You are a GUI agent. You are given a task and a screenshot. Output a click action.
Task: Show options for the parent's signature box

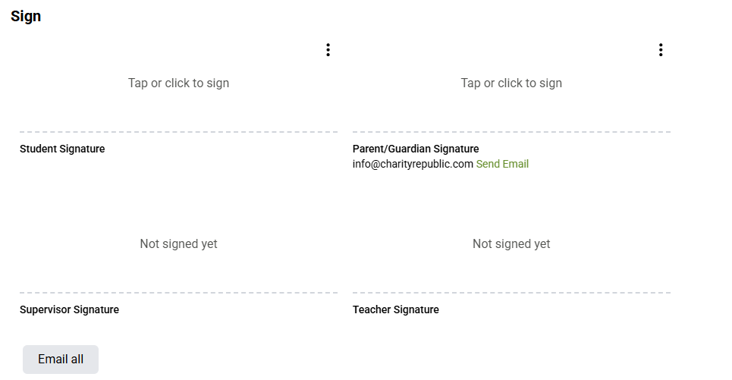[x=661, y=50]
